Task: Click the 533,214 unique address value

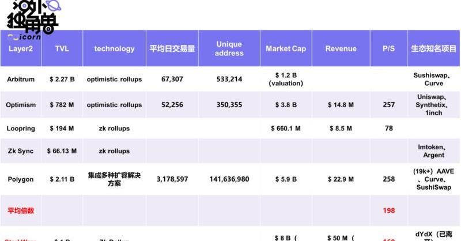Action: tap(229, 79)
